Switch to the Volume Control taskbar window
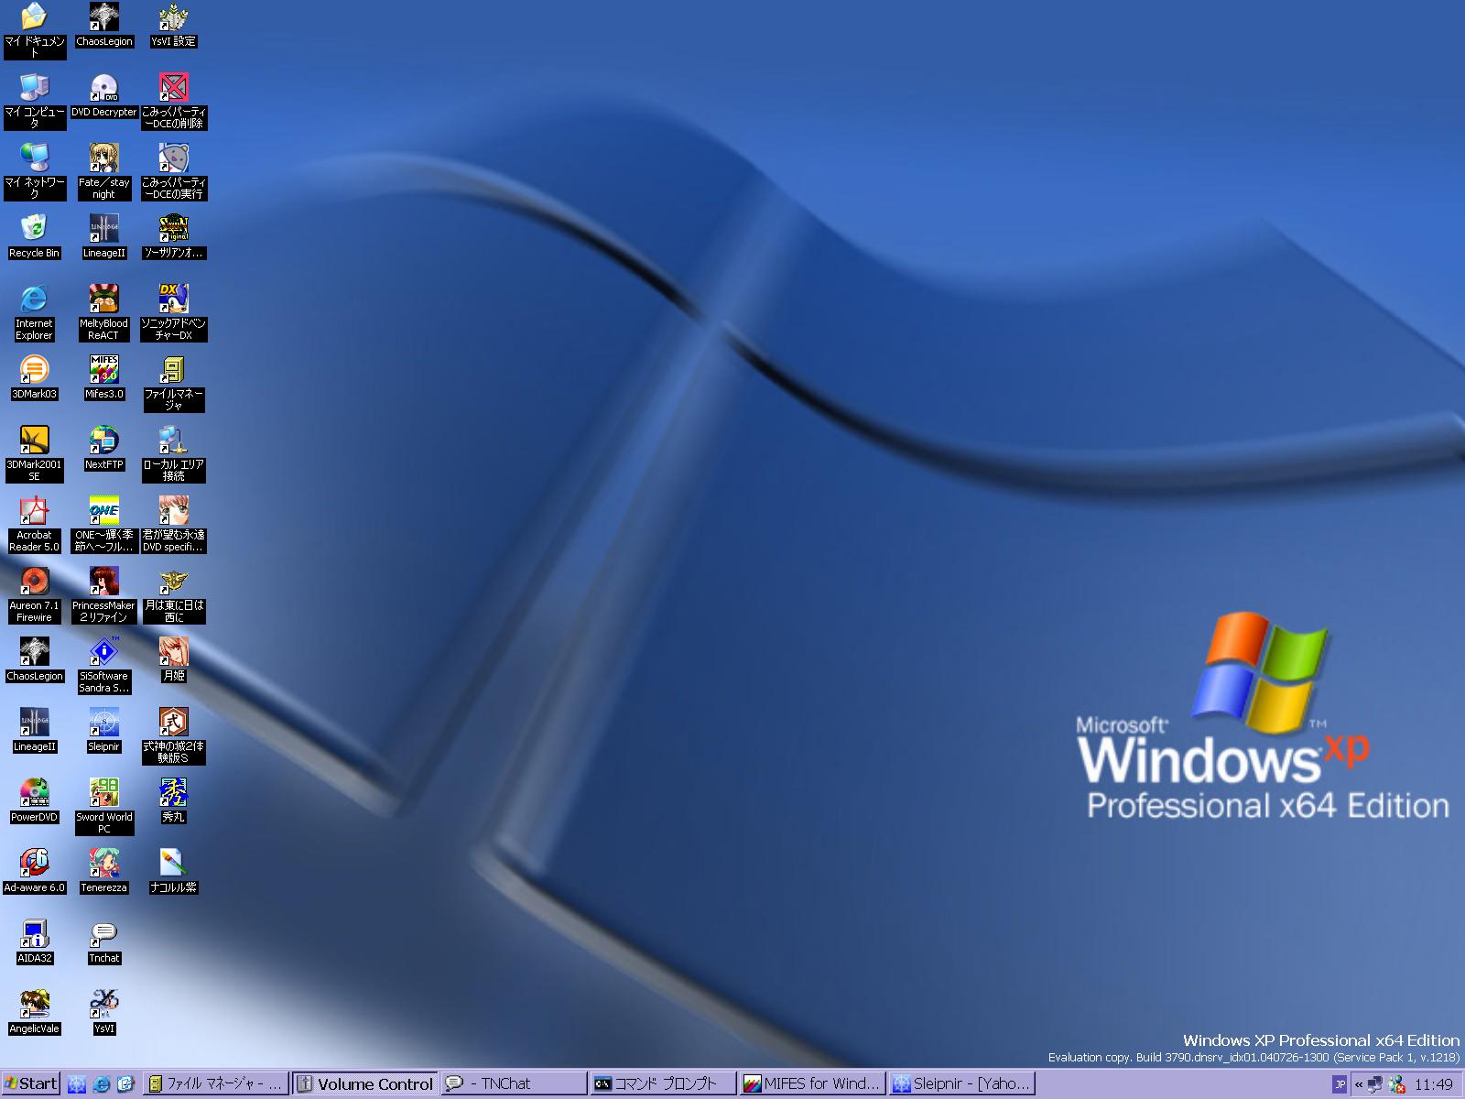 point(365,1084)
